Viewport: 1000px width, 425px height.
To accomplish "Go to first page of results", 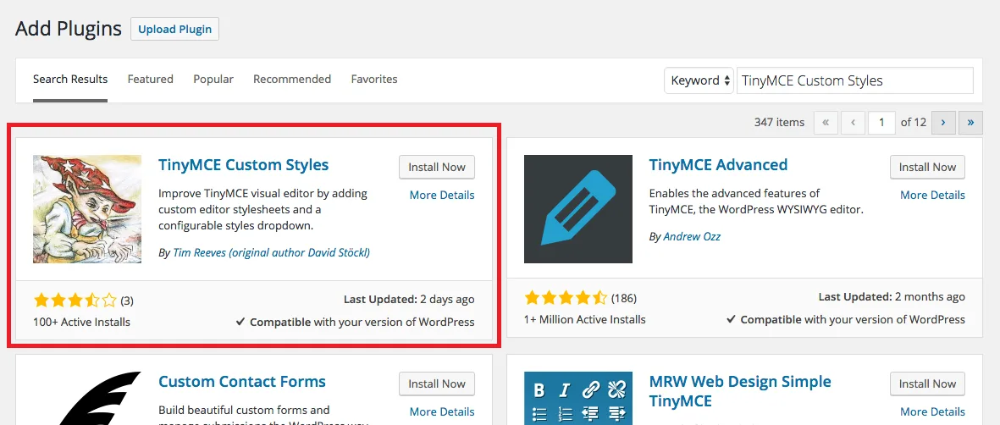I will pyautogui.click(x=826, y=122).
